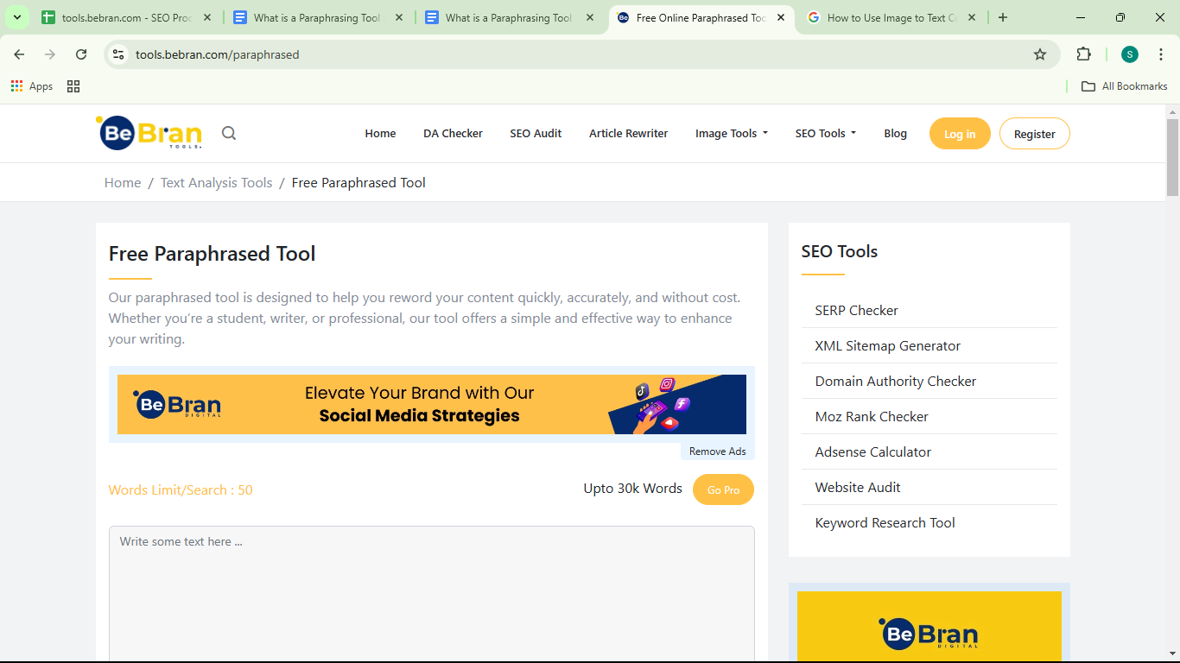This screenshot has height=663, width=1180.
Task: Open the tab search dropdown arrow
Action: (16, 17)
